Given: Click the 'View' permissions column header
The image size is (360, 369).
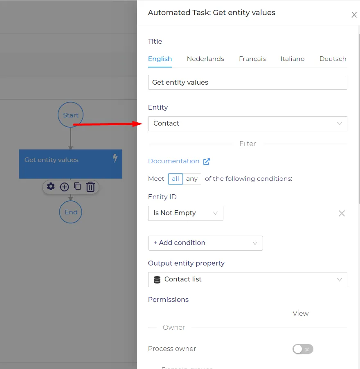Looking at the screenshot, I should pos(300,313).
